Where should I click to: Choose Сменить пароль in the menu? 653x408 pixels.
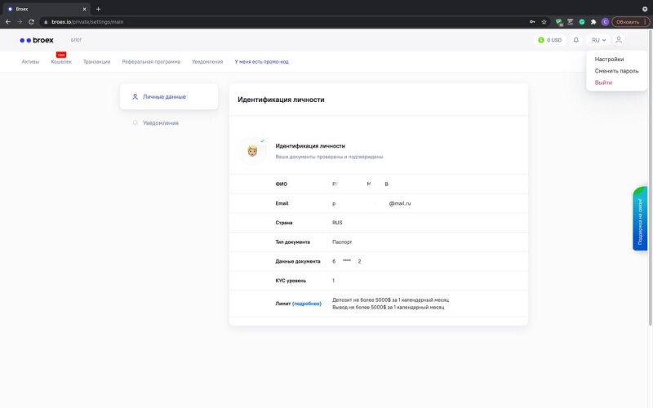pos(616,71)
